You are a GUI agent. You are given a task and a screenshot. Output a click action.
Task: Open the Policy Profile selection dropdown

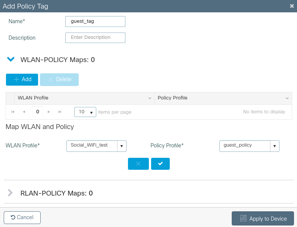(x=275, y=146)
